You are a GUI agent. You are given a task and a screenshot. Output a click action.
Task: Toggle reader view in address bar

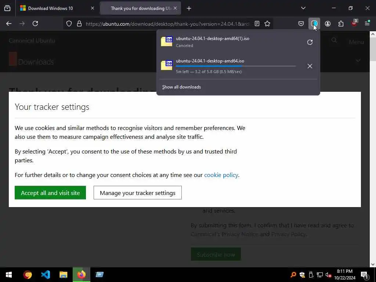pos(257,23)
